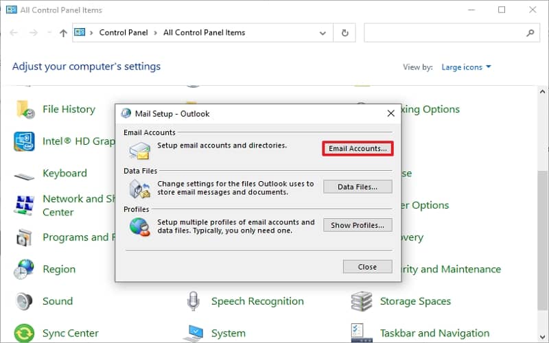Viewport: 549px width, 343px height.
Task: Open the Sync Center link
Action: [71, 333]
